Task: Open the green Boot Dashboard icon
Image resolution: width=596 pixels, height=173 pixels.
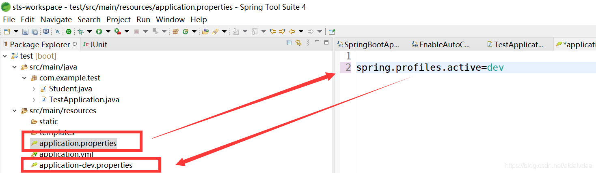Action: (69, 32)
